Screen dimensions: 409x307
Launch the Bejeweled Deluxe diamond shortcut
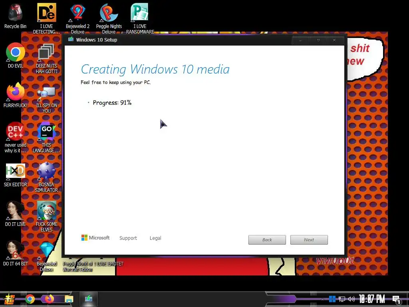46,256
